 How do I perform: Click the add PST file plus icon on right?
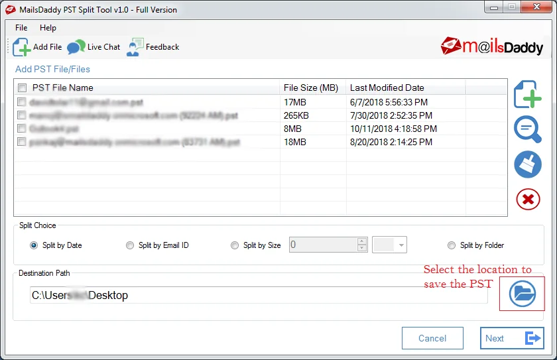[x=528, y=95]
